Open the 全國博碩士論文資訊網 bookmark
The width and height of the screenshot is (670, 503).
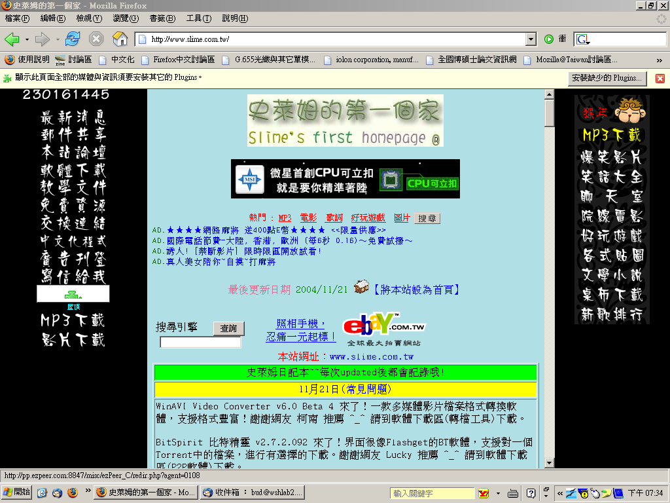tap(471, 60)
